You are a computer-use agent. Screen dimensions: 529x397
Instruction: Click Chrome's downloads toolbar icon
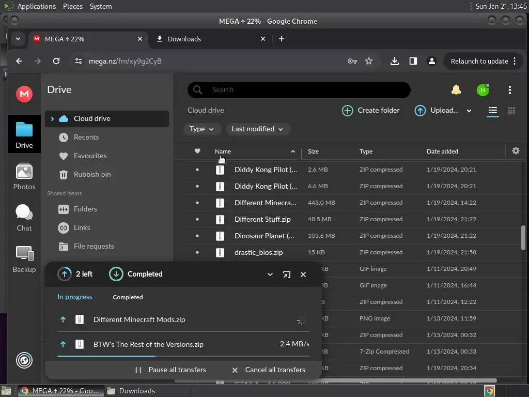click(394, 61)
